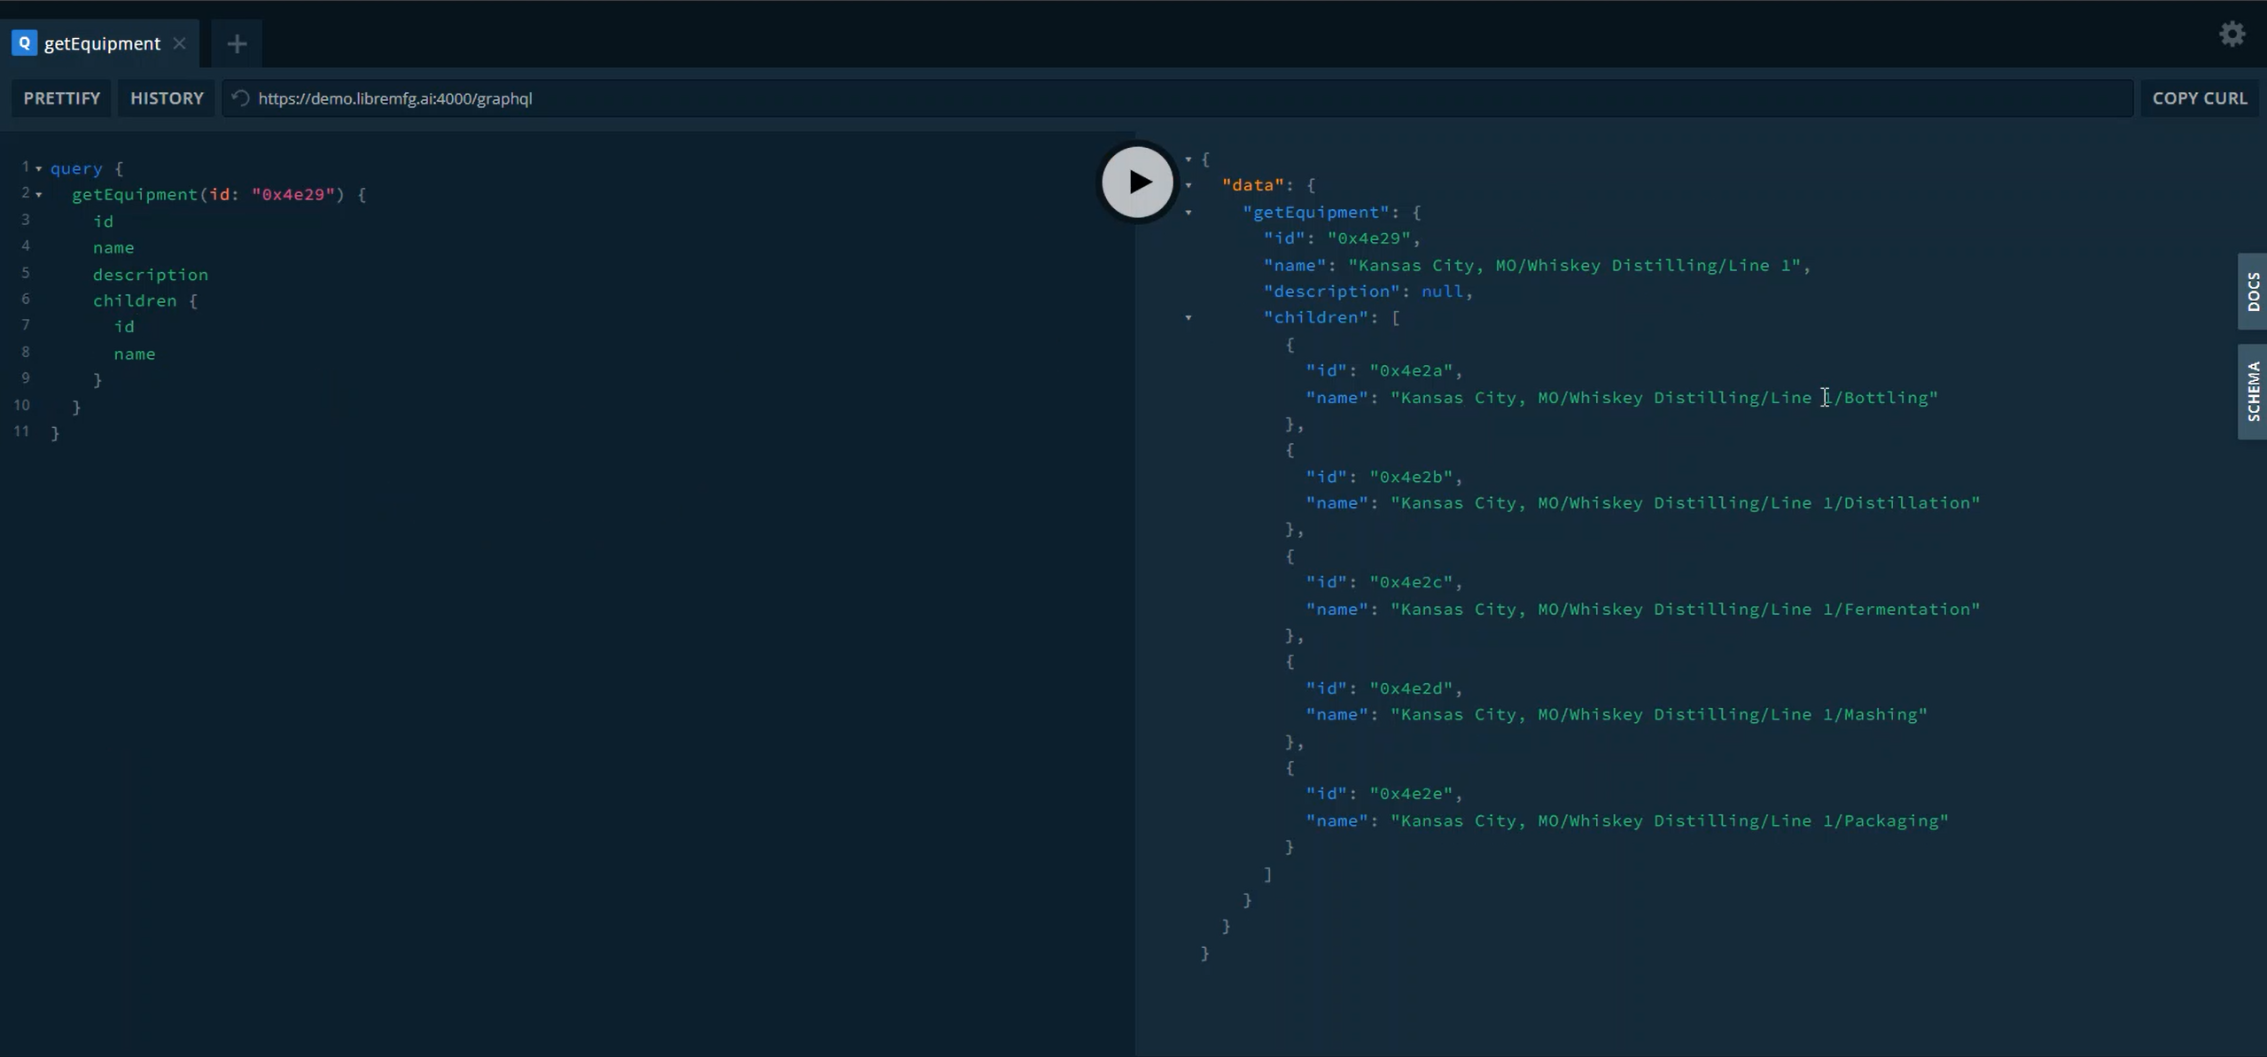The image size is (2267, 1057).
Task: Select the getEquipment tab
Action: [100, 43]
